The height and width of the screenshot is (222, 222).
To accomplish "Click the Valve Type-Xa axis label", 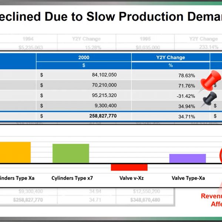I will [x=188, y=178].
